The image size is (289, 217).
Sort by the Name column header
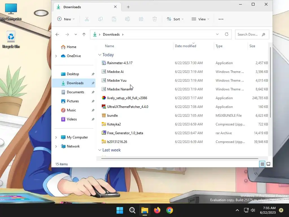tap(110, 46)
